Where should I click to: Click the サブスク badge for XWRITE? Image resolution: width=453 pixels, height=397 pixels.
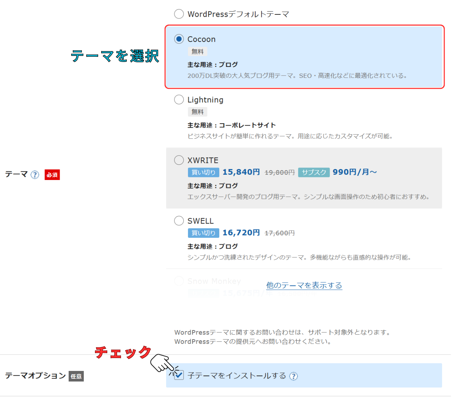click(x=314, y=172)
